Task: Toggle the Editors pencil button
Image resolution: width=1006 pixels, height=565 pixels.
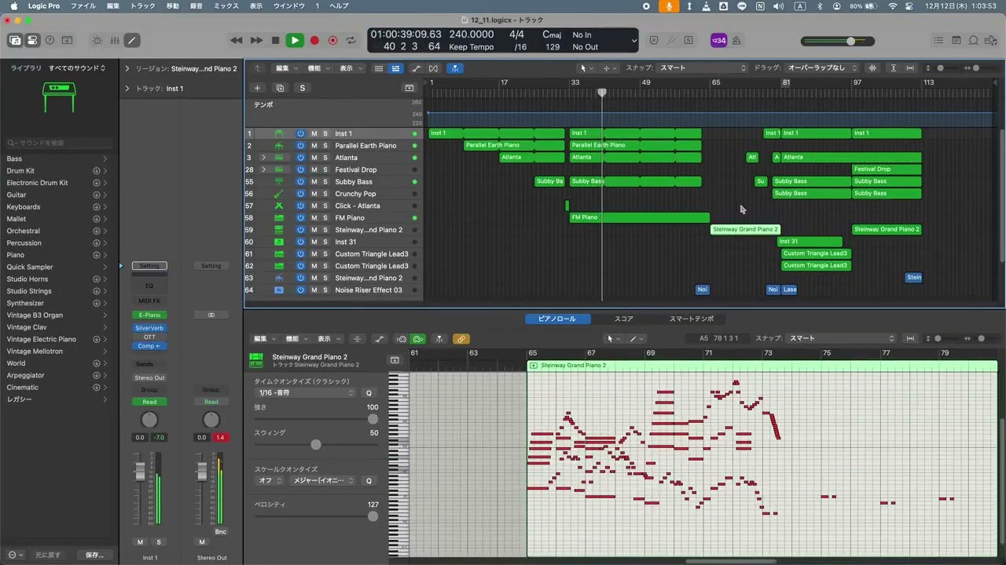Action: pyautogui.click(x=132, y=40)
